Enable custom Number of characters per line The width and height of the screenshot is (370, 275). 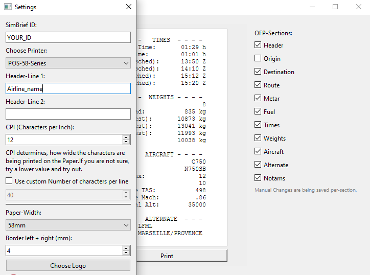(9, 181)
